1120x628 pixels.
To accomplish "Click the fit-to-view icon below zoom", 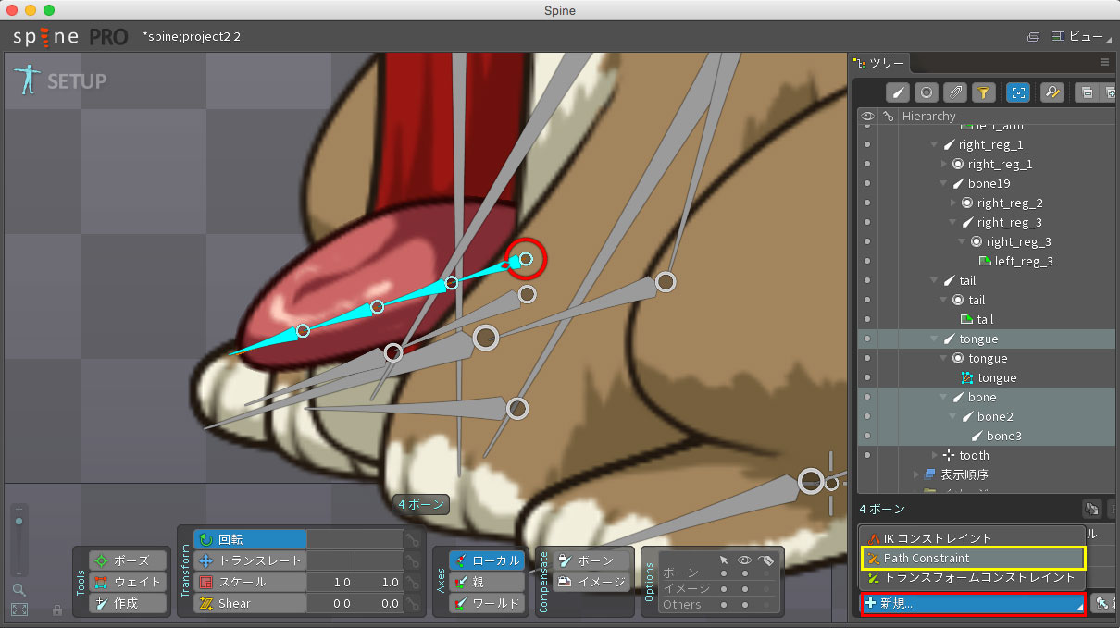I will 19,610.
